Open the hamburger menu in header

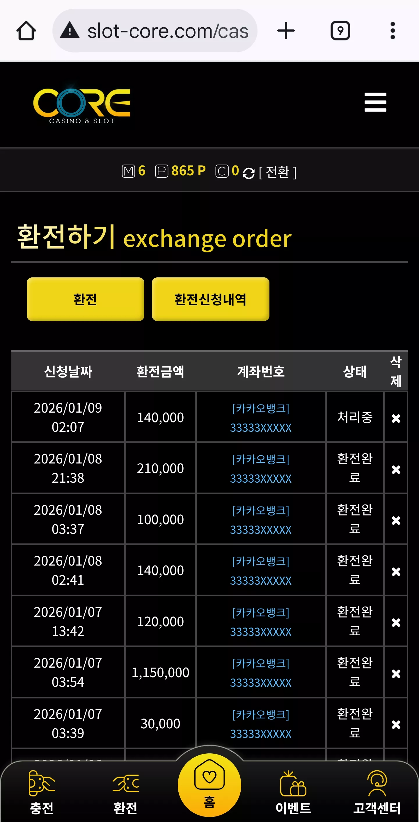point(375,102)
